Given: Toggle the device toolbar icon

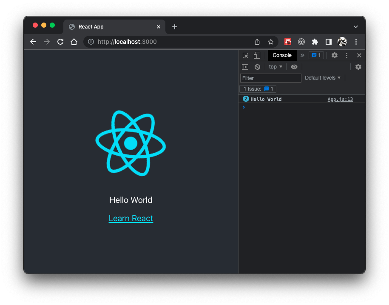Looking at the screenshot, I should 257,55.
